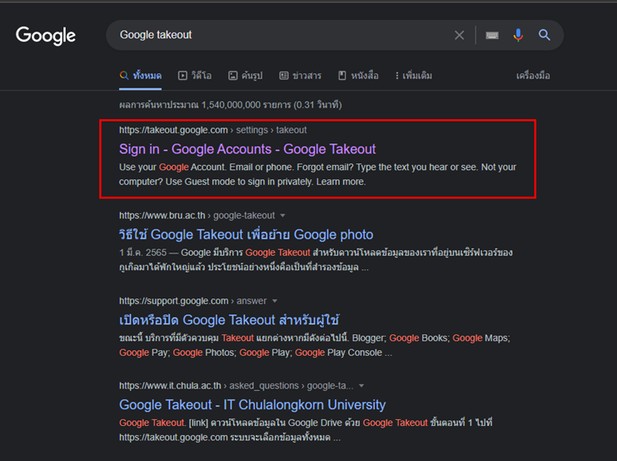Clear the search query with X icon

pos(459,35)
